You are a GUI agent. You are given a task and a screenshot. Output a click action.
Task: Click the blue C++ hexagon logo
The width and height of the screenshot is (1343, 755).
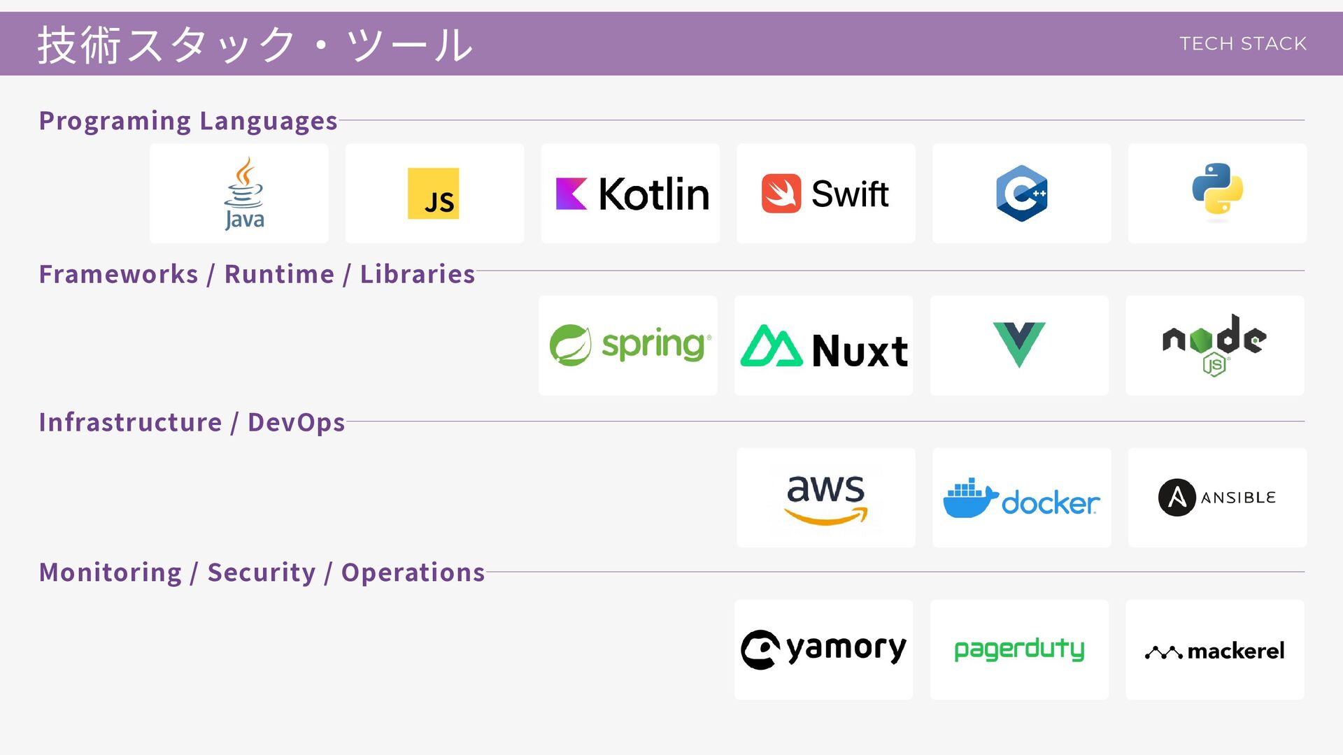click(1021, 194)
